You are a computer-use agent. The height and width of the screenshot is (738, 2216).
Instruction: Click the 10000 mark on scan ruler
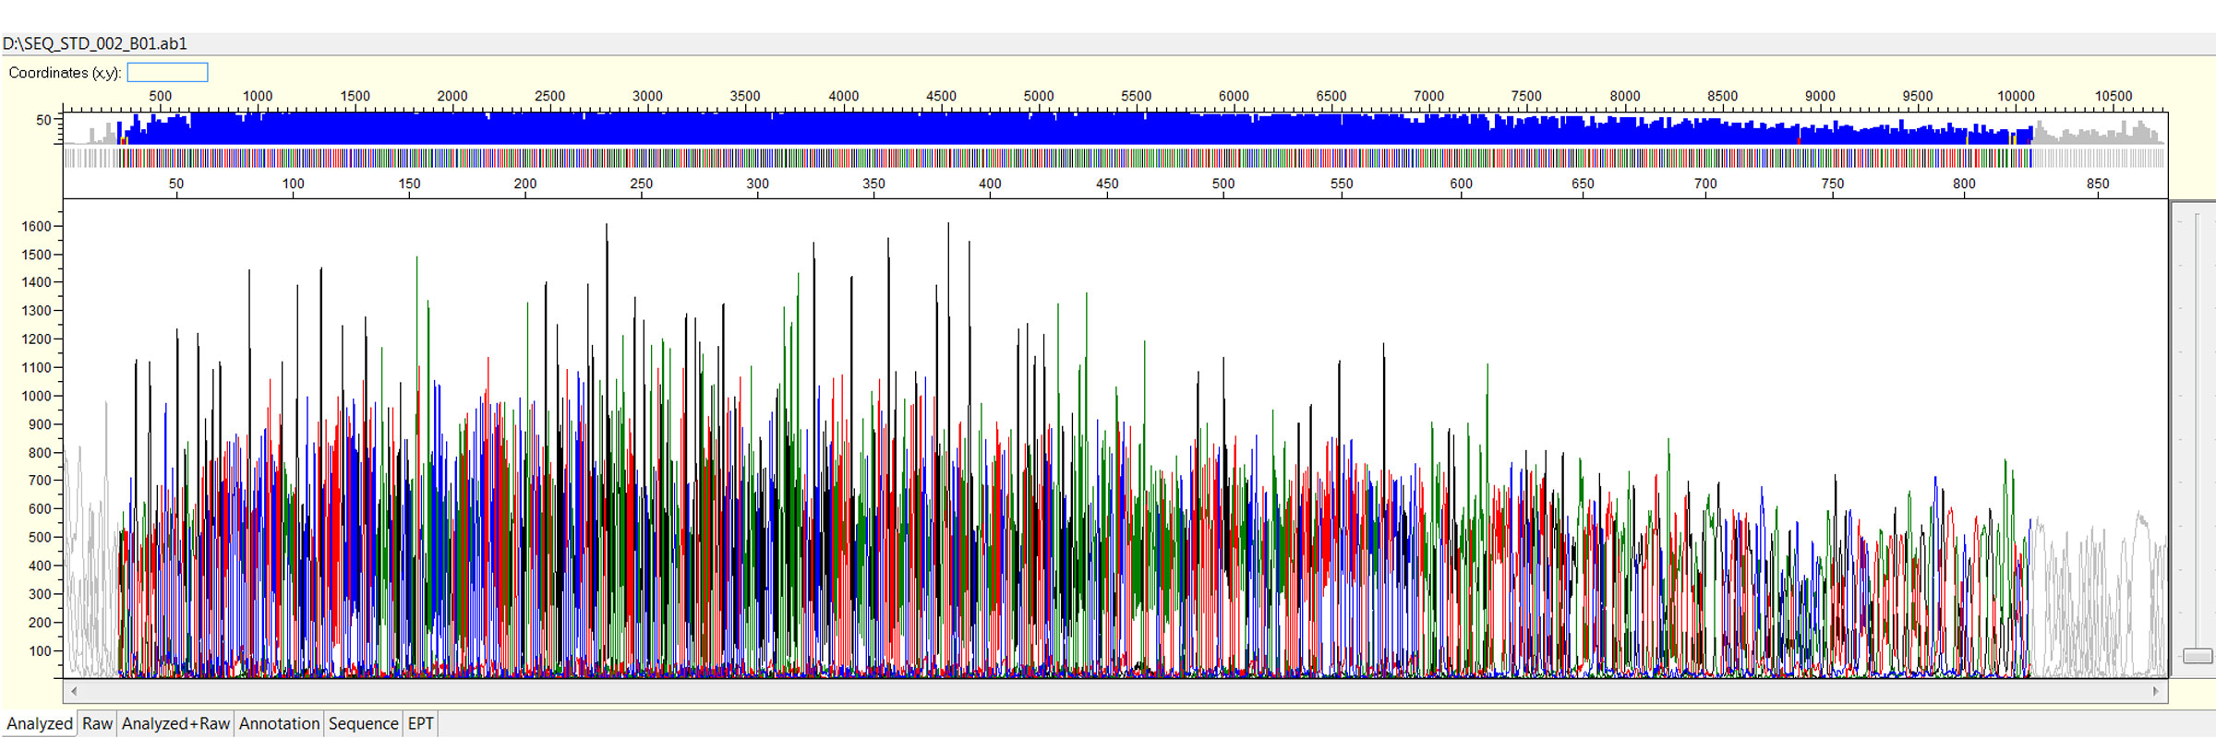pos(2016,96)
